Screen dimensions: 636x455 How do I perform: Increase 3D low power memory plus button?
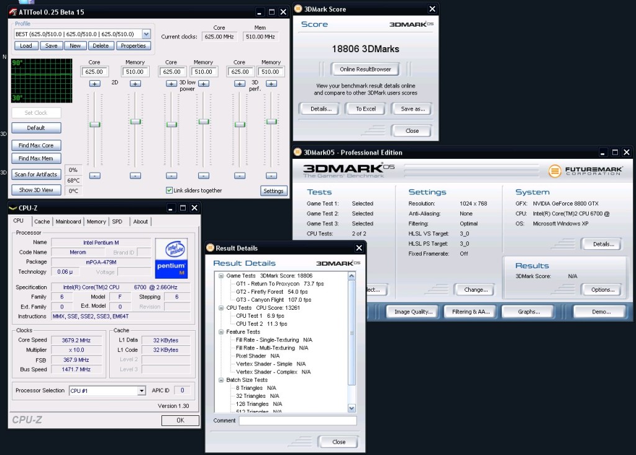[x=204, y=84]
